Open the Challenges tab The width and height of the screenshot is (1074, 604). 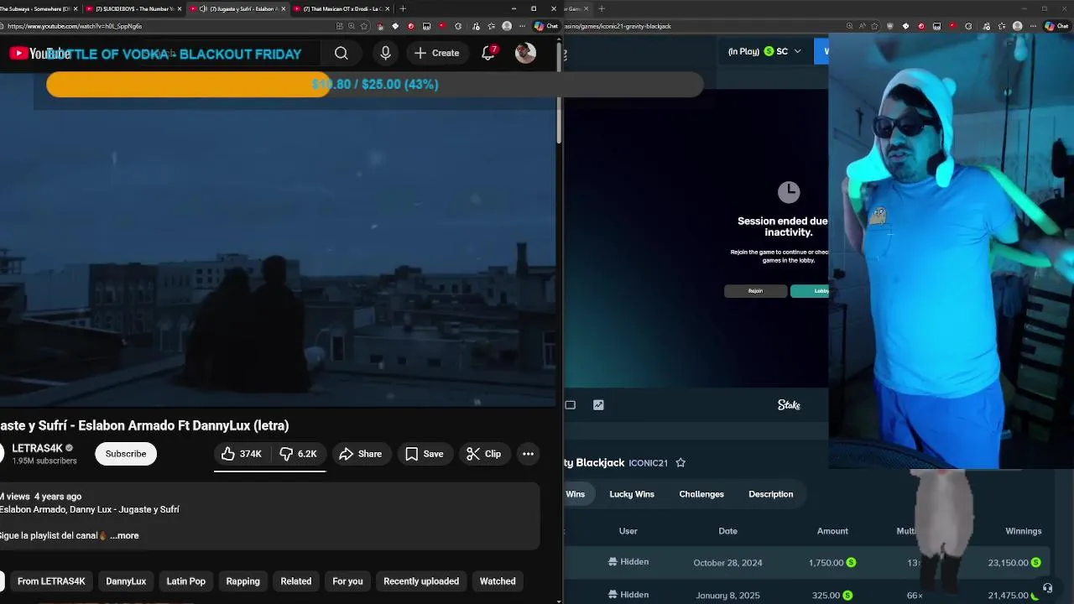coord(701,494)
